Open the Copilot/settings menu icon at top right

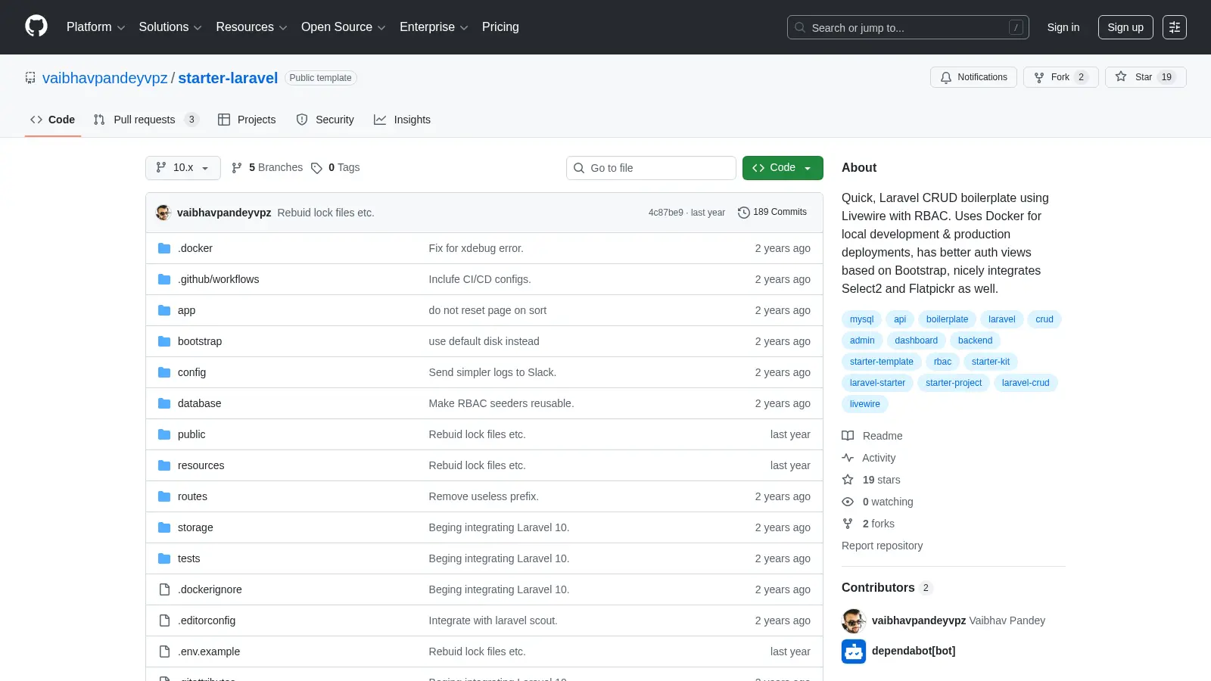[1175, 27]
